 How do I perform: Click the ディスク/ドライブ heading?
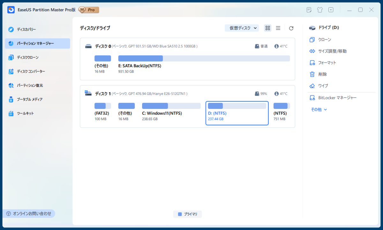(95, 28)
